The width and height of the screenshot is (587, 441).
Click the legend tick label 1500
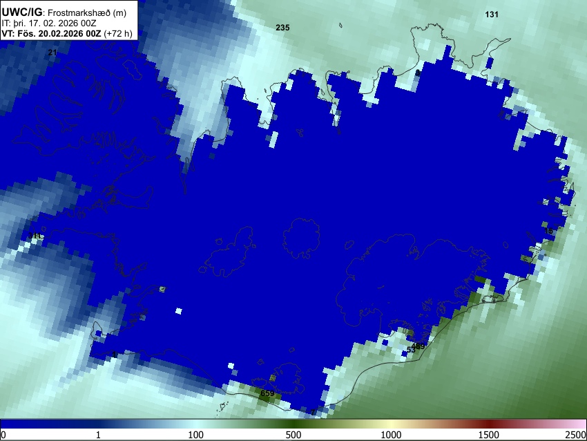coord(489,435)
